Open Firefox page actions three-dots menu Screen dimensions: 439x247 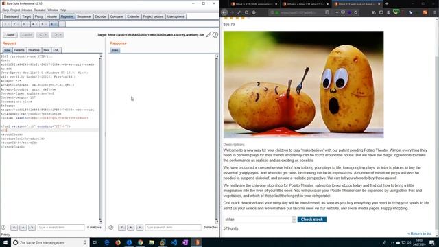click(336, 12)
